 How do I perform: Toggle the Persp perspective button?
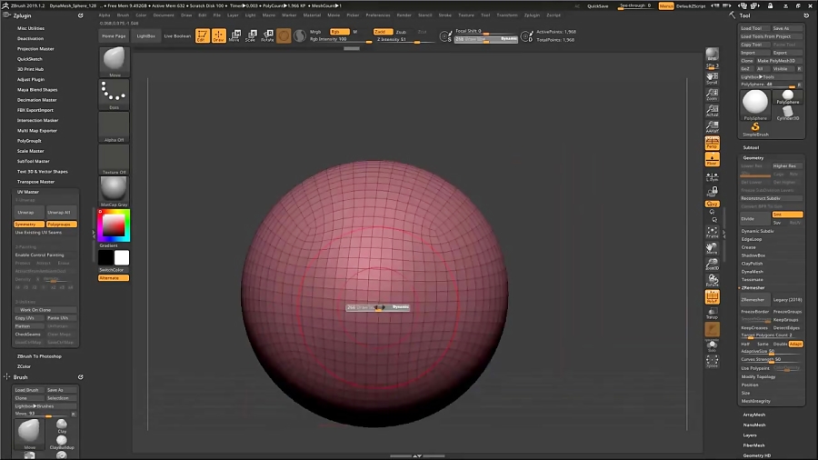coord(712,143)
